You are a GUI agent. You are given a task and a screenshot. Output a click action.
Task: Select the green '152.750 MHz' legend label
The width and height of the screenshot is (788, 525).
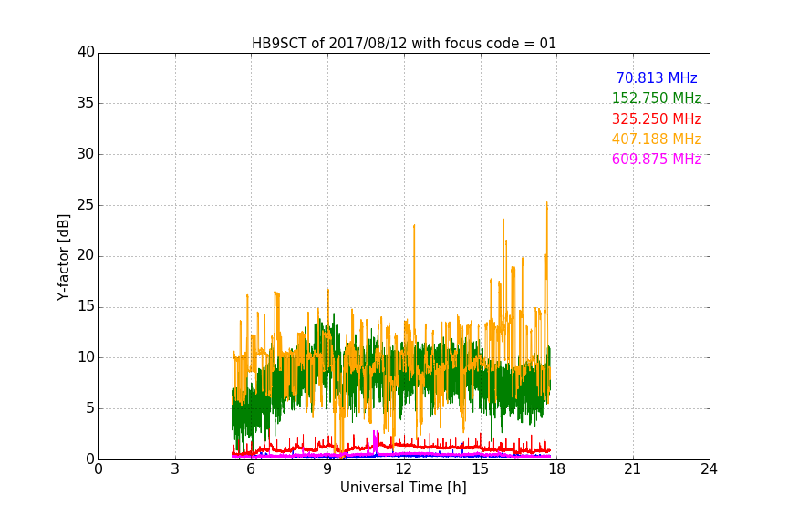657,98
